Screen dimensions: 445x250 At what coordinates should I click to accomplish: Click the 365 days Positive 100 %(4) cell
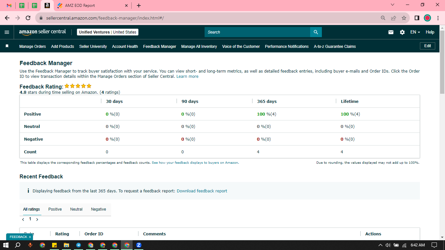click(266, 114)
